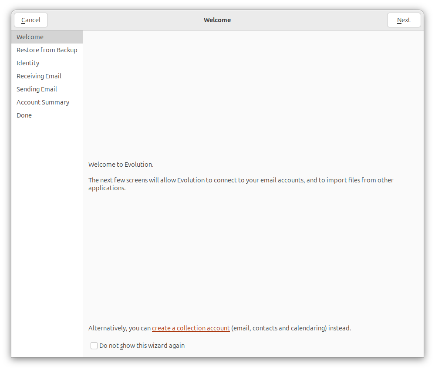
Task: Open the Sending Email step
Action: (x=47, y=89)
